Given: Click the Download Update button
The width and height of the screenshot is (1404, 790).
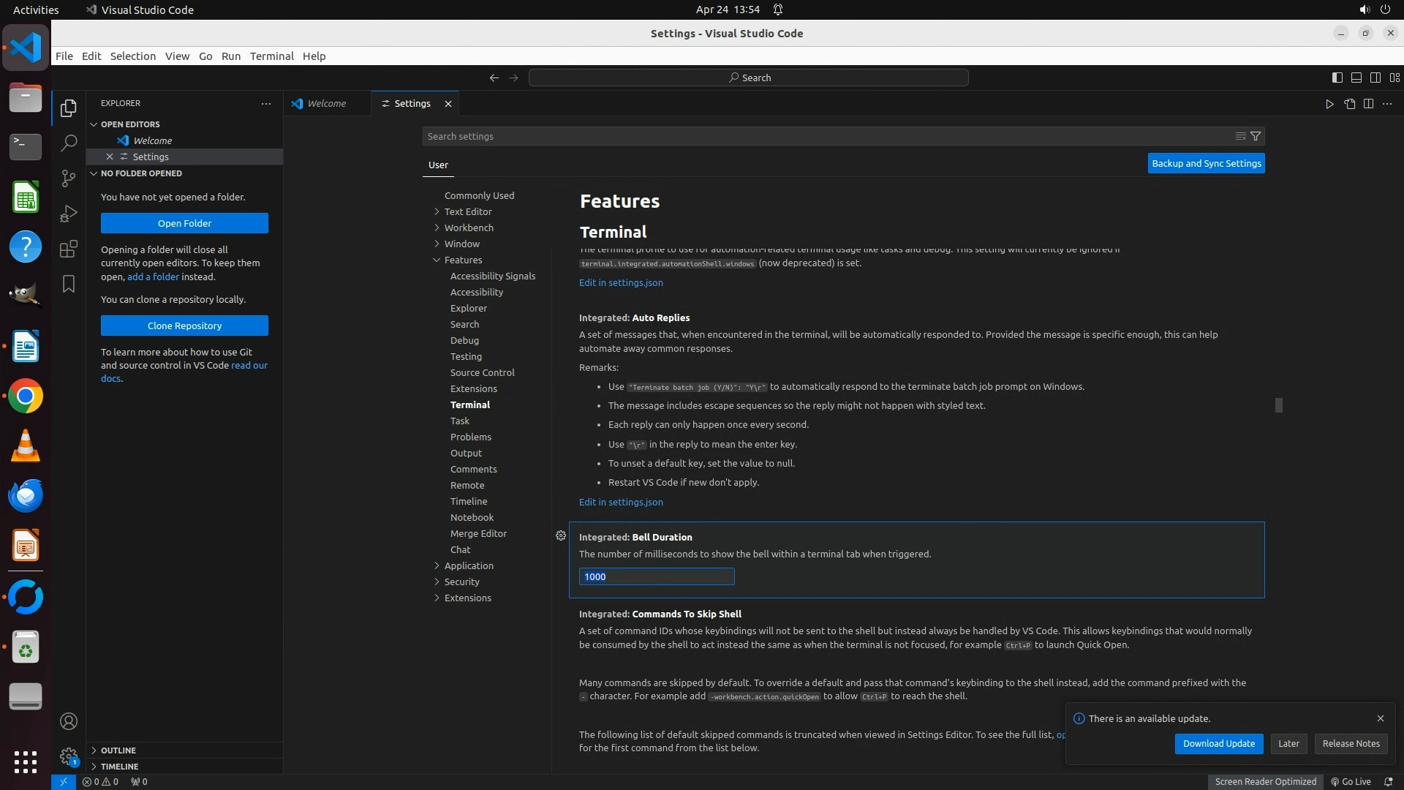Looking at the screenshot, I should click(1218, 743).
